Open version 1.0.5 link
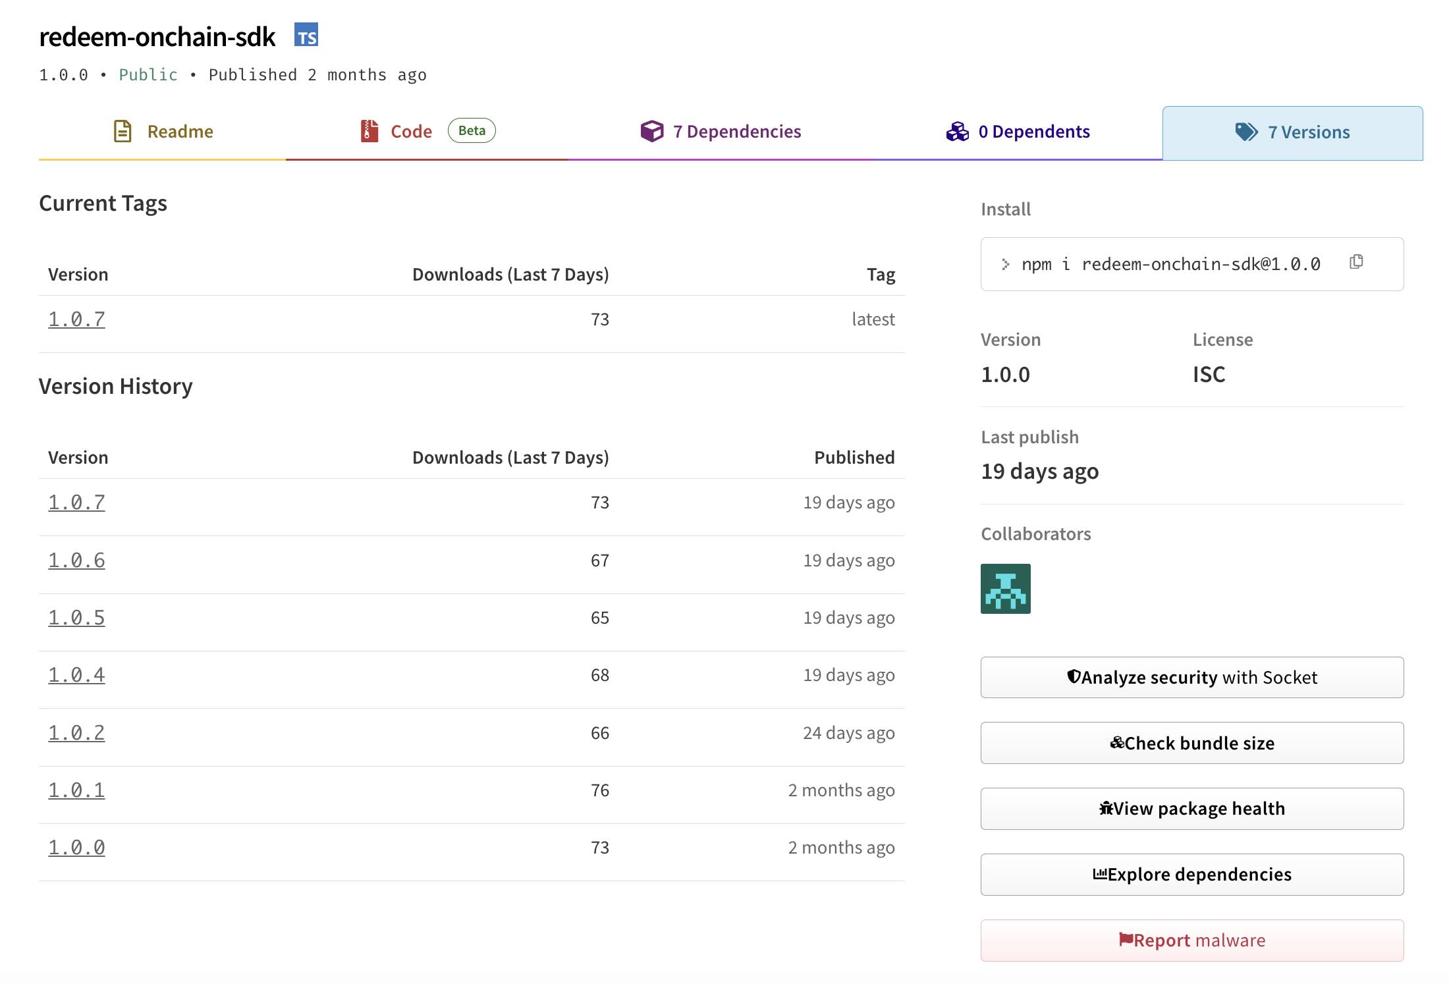The height and width of the screenshot is (984, 1449). [x=76, y=618]
